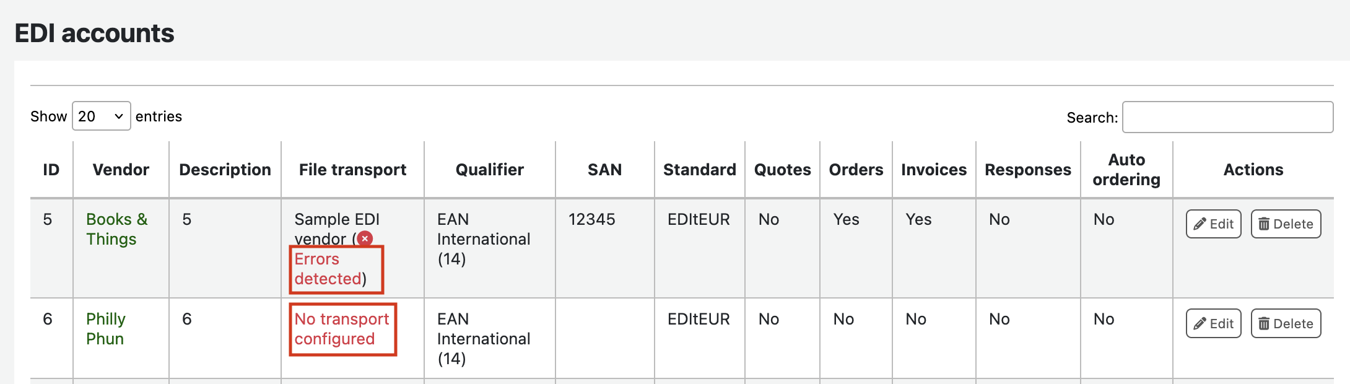The image size is (1350, 384).
Task: Sort by the Qualifier column header
Action: click(x=489, y=170)
